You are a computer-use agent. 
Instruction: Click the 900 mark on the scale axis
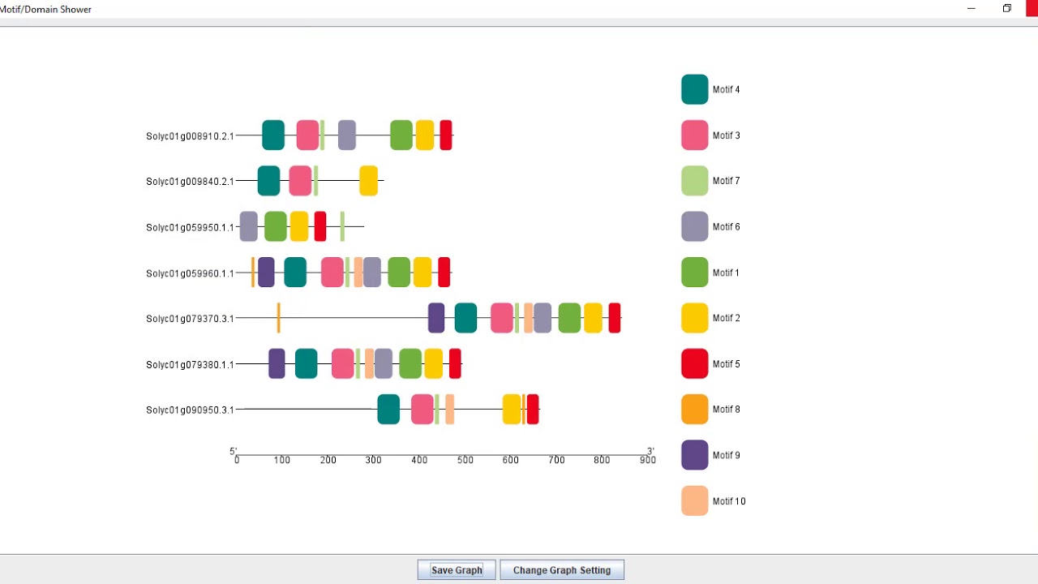pos(647,461)
